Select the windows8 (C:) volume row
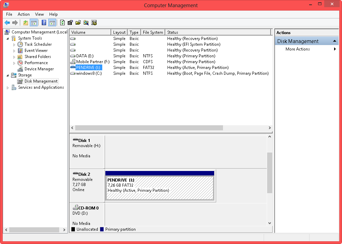This screenshot has width=342, height=244. (x=170, y=74)
